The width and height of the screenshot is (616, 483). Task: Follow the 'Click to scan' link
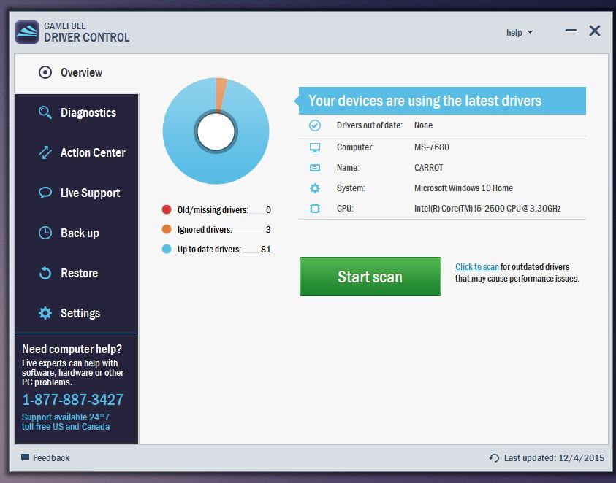(476, 267)
